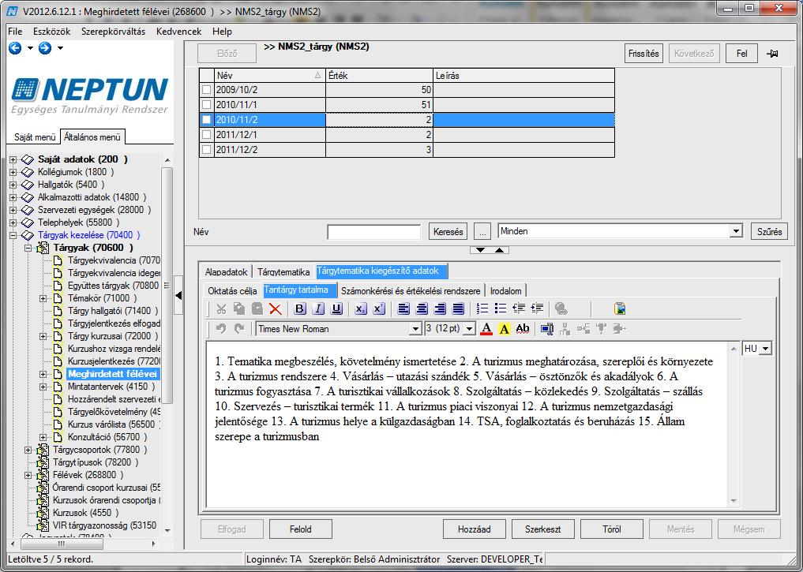Click the Cut scissors icon
Screen dimensions: 803x572
pyautogui.click(x=221, y=308)
